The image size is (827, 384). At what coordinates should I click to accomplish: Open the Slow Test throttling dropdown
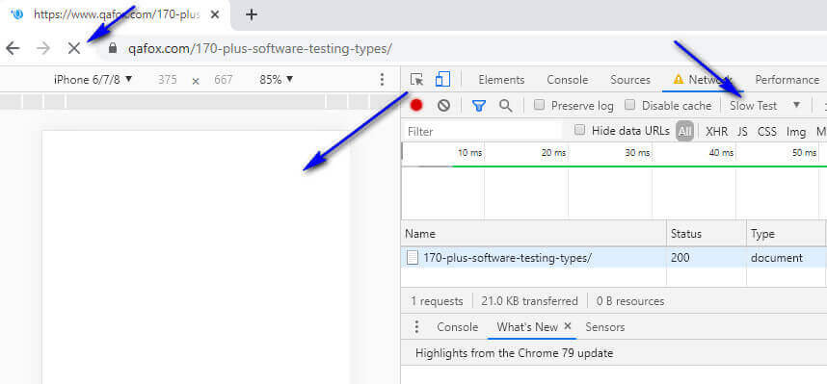point(765,105)
